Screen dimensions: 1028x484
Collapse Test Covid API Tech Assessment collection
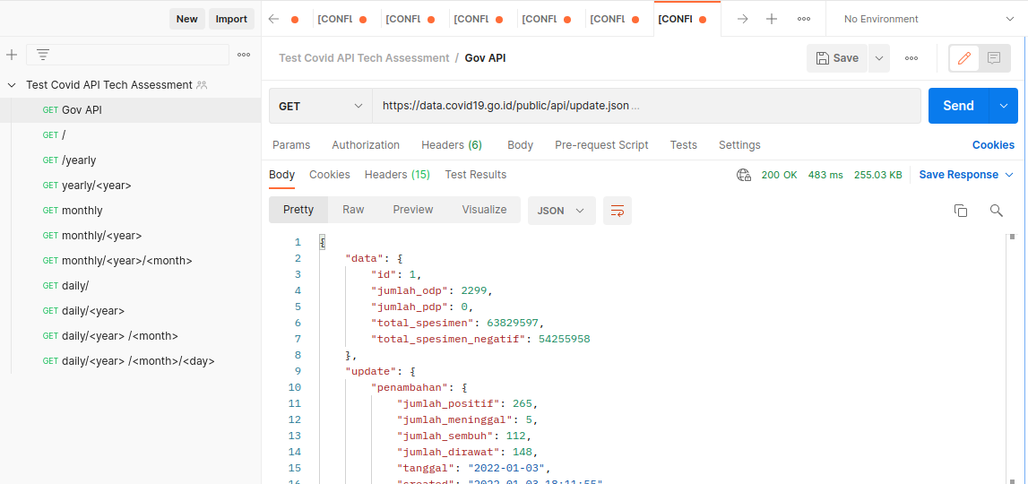(12, 85)
